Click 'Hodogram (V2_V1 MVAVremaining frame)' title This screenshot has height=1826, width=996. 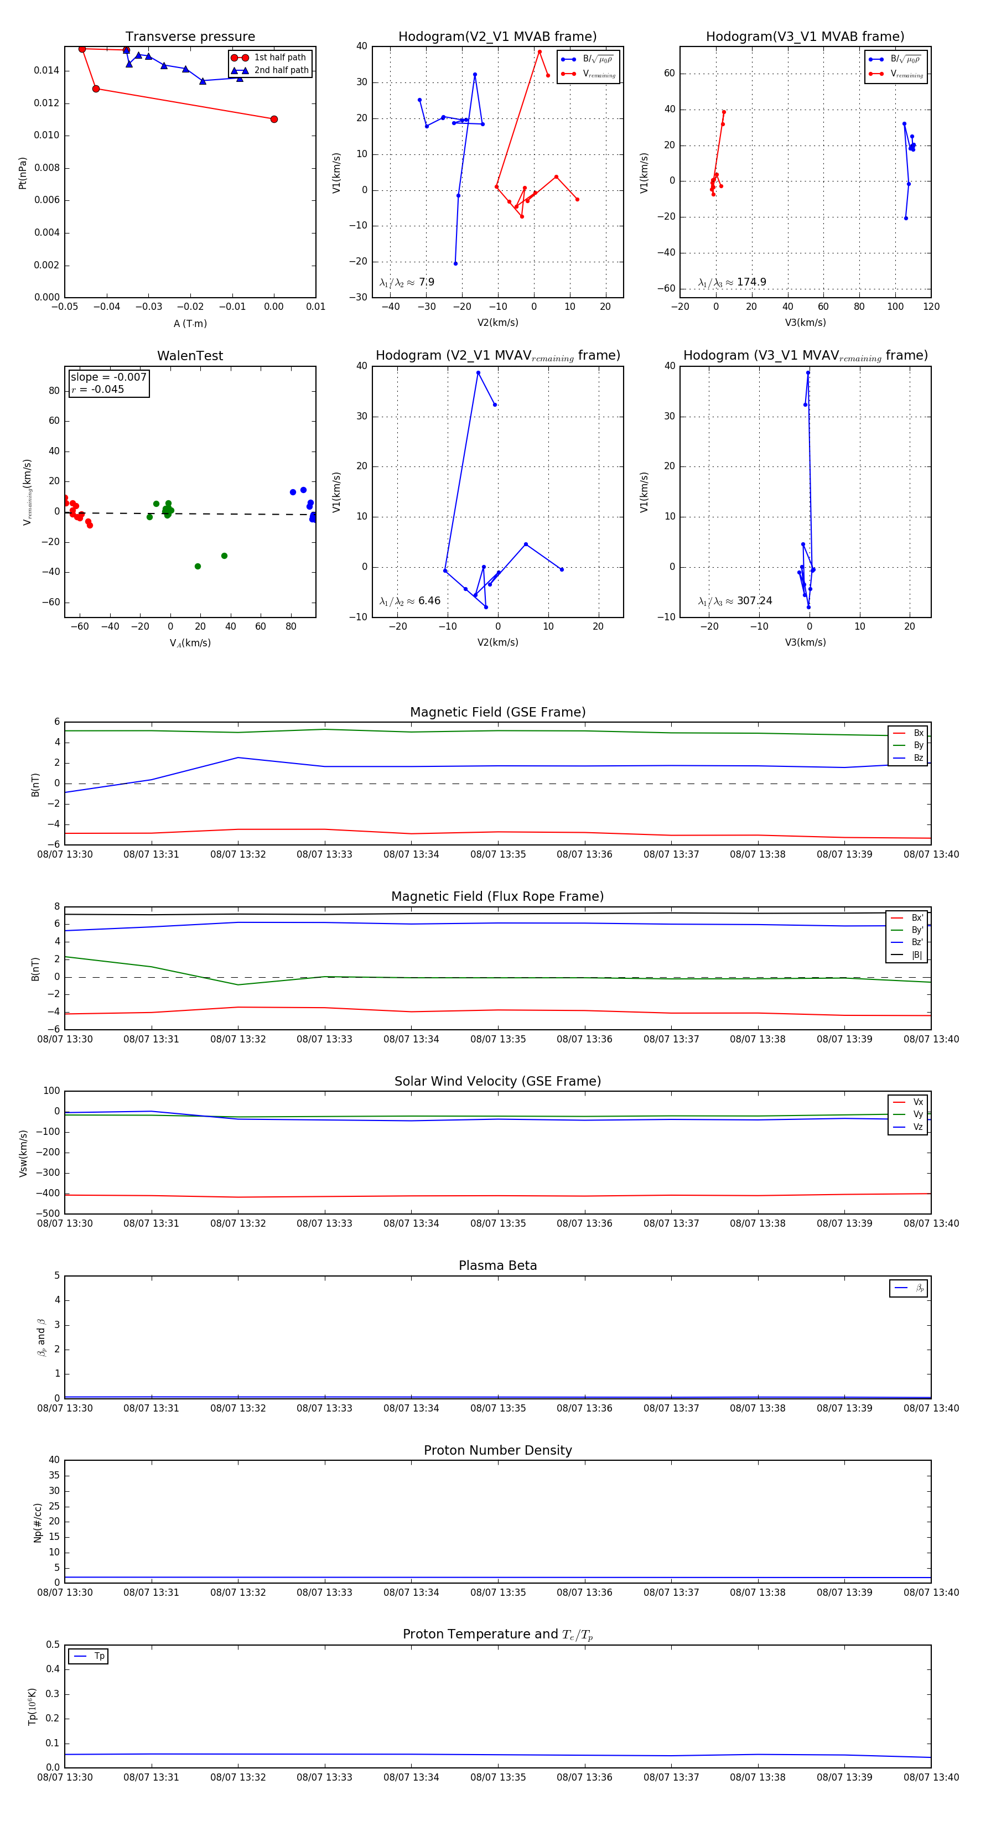click(x=497, y=356)
